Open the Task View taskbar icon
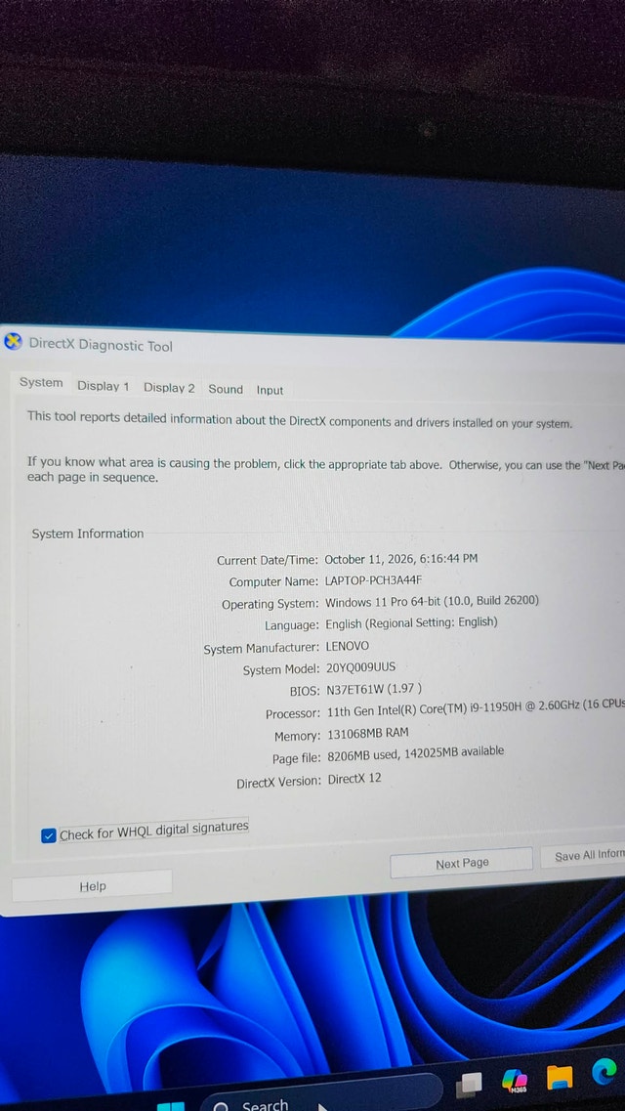Screen dimensions: 625x1111 [468, 1084]
